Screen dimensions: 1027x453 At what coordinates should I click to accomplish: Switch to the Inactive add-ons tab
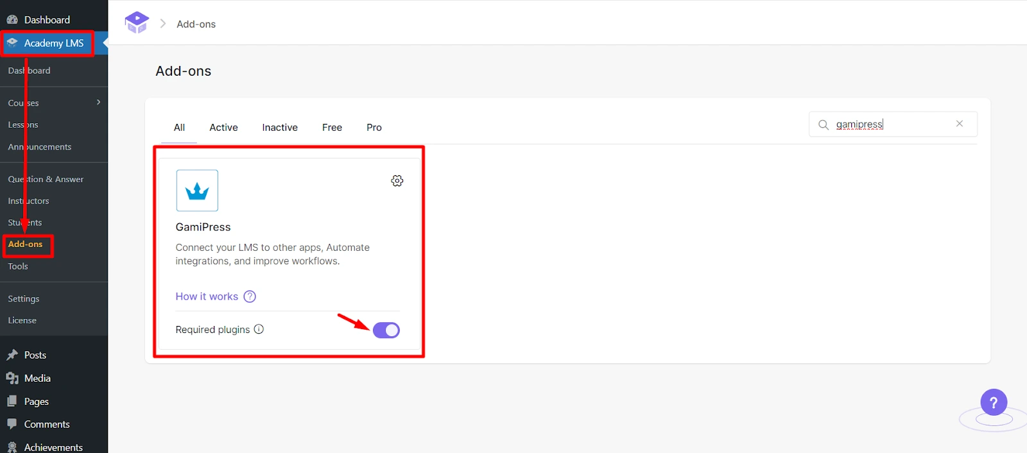(280, 128)
